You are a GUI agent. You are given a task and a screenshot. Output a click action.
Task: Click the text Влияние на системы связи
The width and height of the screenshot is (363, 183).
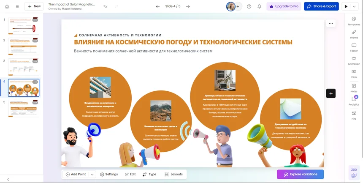161,128
